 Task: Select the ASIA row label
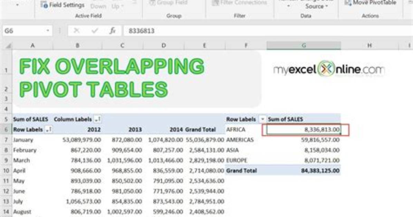[232, 150]
